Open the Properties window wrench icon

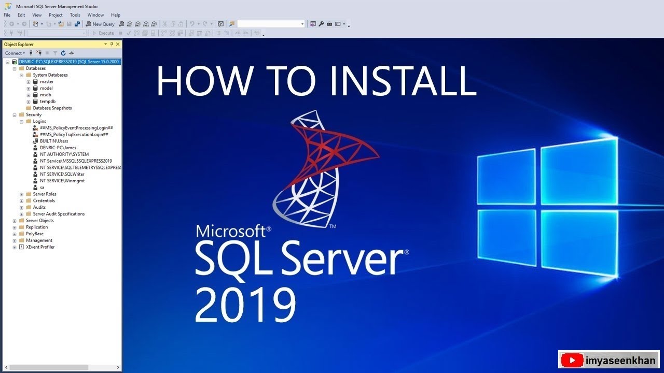coord(321,24)
